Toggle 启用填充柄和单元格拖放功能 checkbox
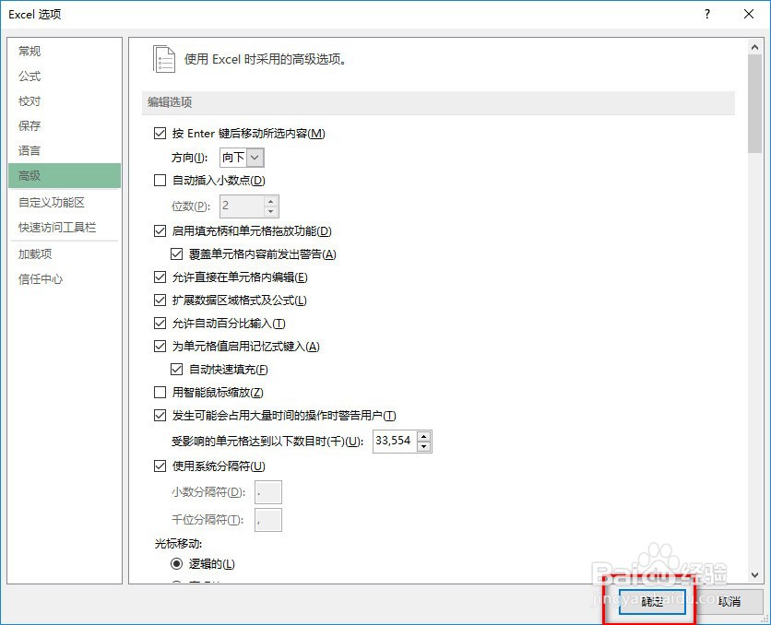 pos(160,231)
